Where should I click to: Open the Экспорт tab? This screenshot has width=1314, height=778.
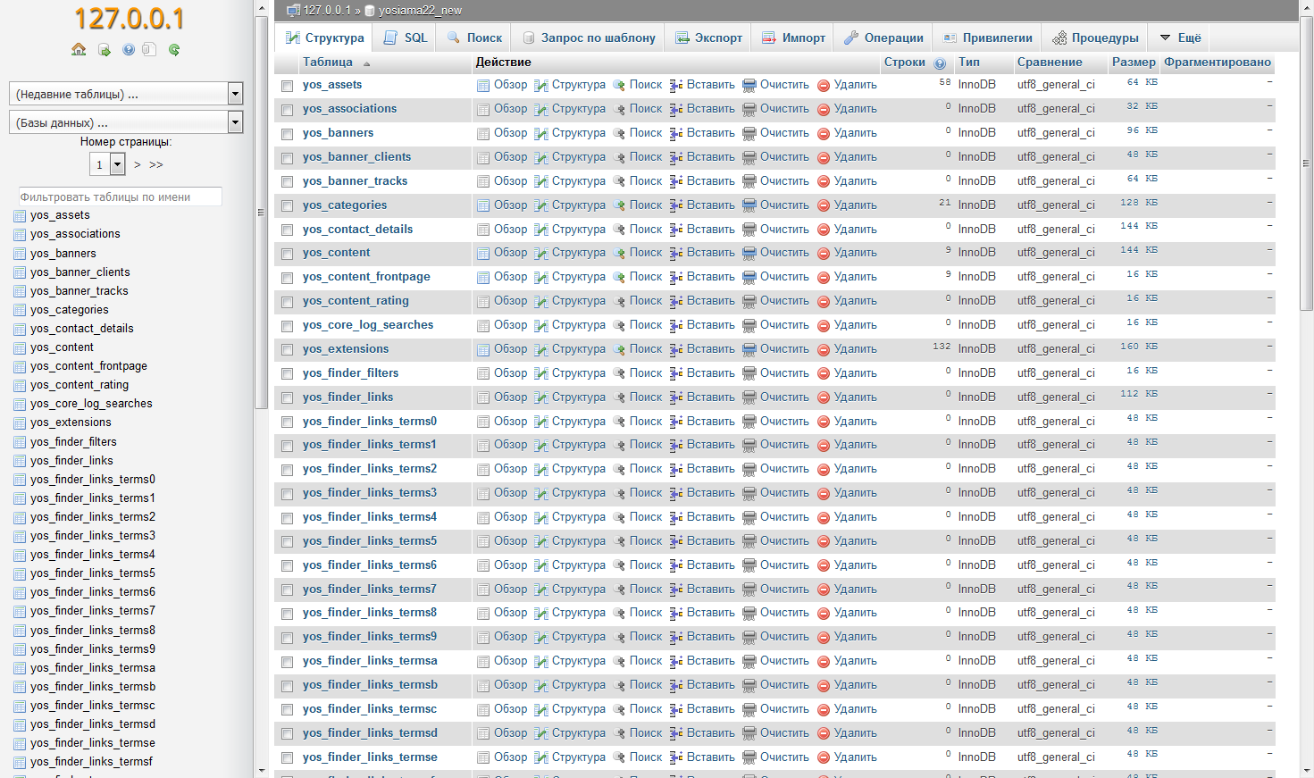click(708, 38)
